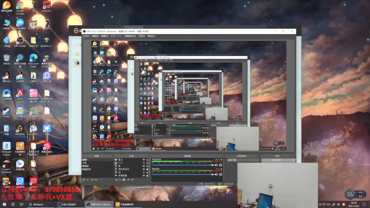This screenshot has width=370, height=208.
Task: Toggle visibility of image source row
Action: click(x=144, y=163)
